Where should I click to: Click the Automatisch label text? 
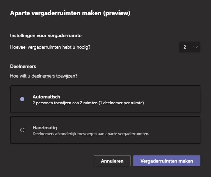[46, 97]
